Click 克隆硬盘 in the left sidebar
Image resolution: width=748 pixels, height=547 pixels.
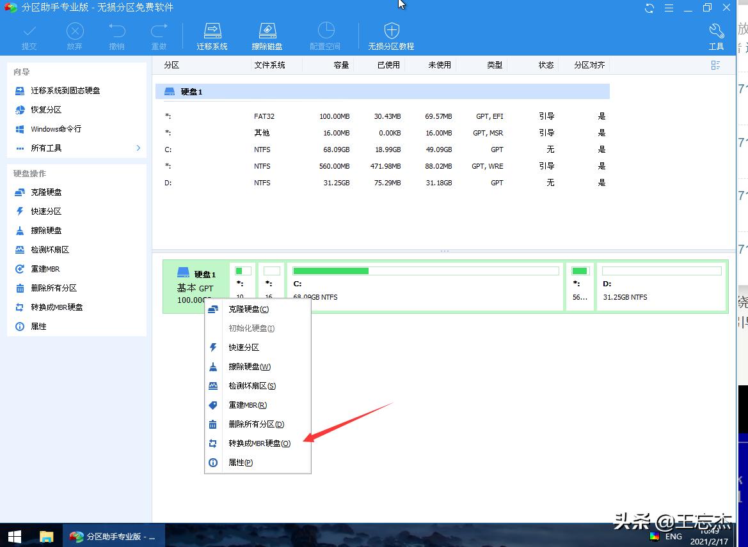(x=46, y=192)
